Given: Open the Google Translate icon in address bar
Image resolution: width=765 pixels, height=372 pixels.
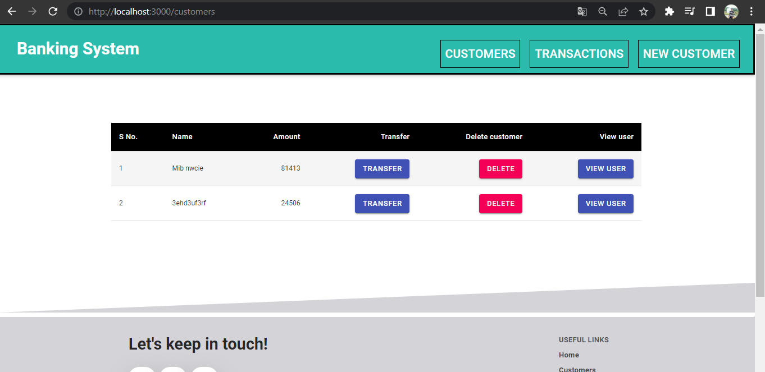Looking at the screenshot, I should tap(582, 11).
